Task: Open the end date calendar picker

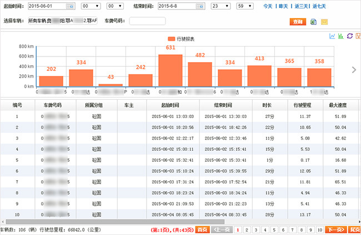Action: pos(200,6)
